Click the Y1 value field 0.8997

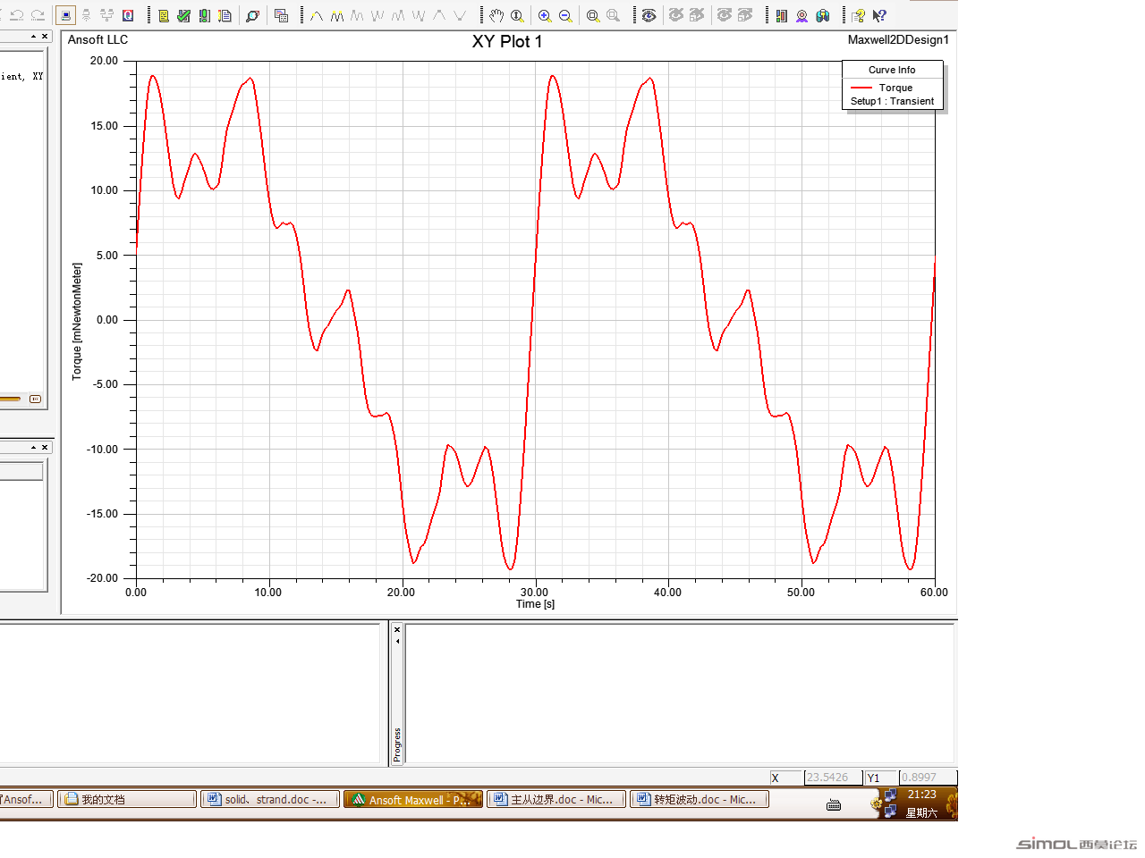click(x=927, y=778)
